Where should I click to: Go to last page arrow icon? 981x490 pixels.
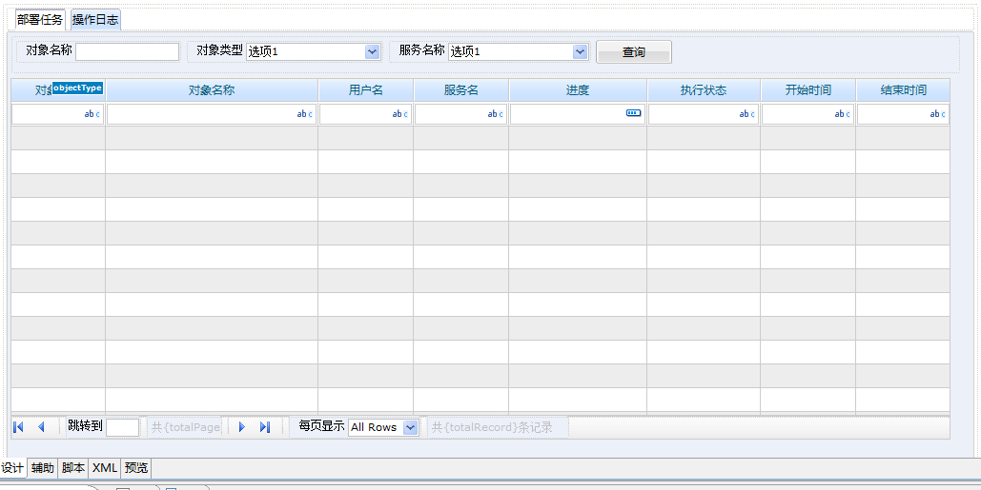pyautogui.click(x=265, y=427)
